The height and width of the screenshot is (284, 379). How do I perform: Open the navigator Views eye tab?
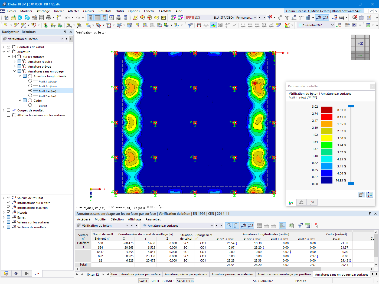16,273
